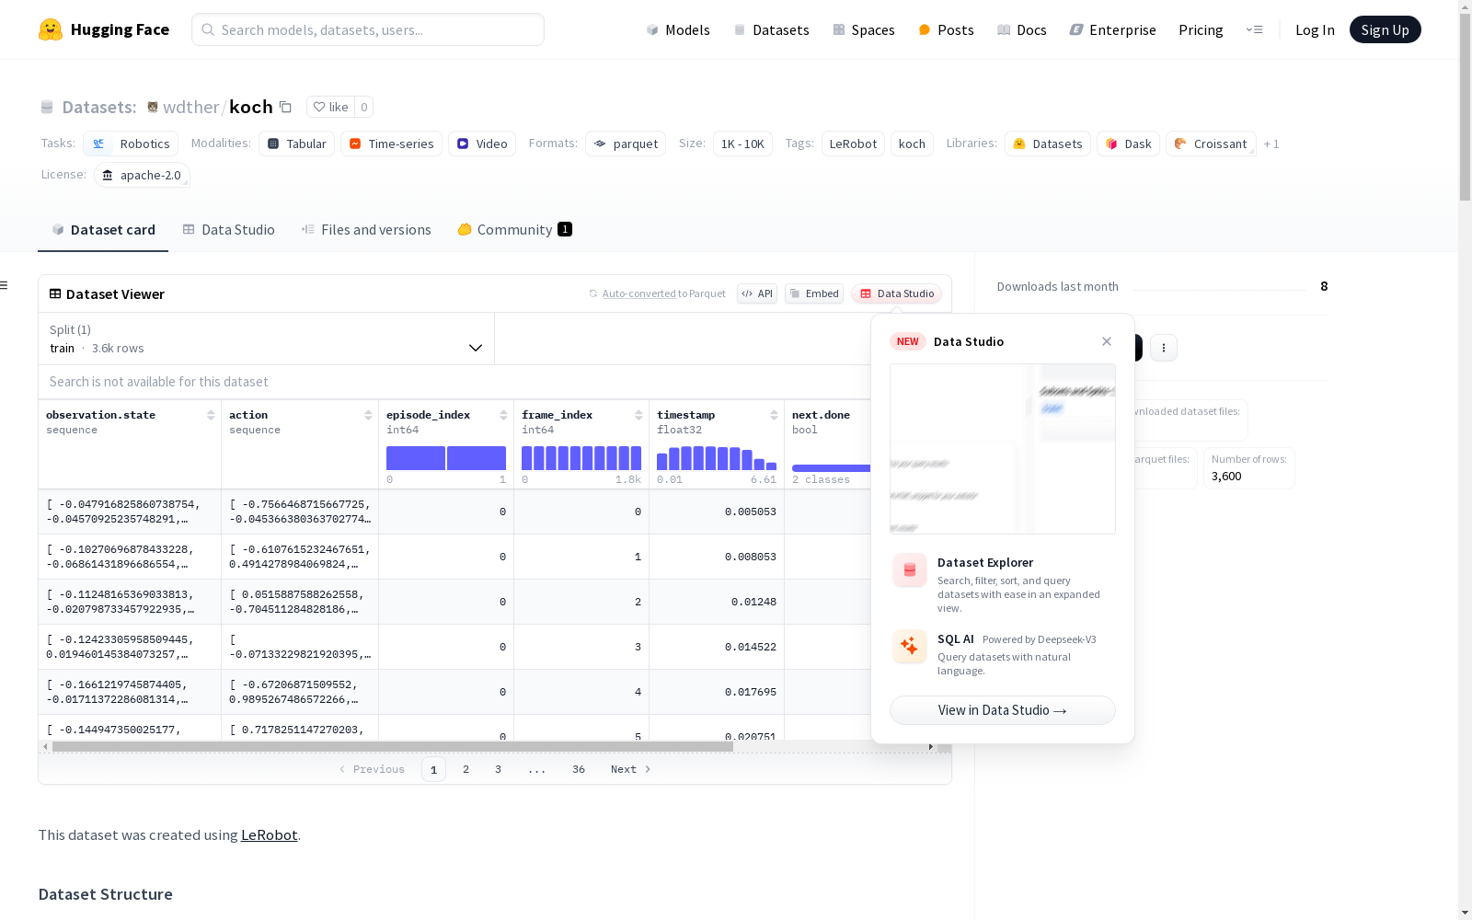Sort the episode_index column
The width and height of the screenshot is (1472, 920).
[503, 415]
